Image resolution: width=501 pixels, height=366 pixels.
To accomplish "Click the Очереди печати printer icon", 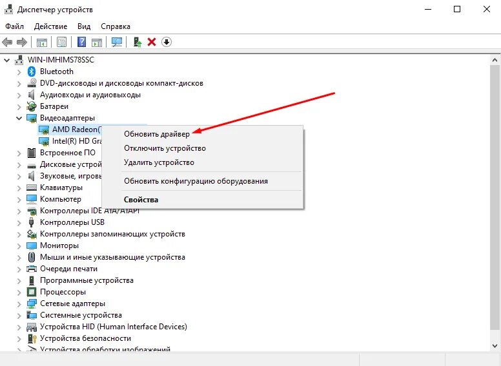I will (x=31, y=269).
